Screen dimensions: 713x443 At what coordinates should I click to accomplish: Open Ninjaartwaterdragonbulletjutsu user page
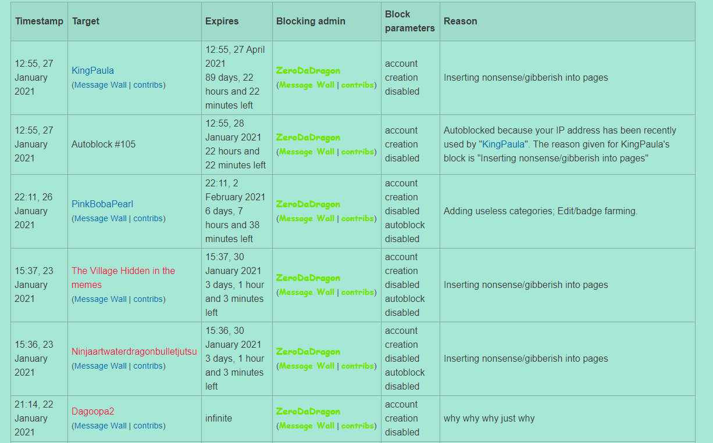pyautogui.click(x=134, y=351)
